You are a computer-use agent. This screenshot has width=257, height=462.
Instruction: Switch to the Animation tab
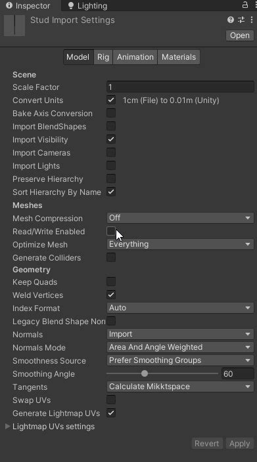tap(135, 57)
